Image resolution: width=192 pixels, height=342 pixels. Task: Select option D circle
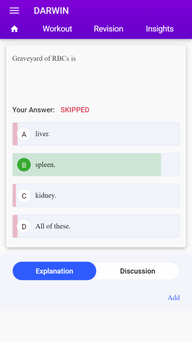[24, 226]
